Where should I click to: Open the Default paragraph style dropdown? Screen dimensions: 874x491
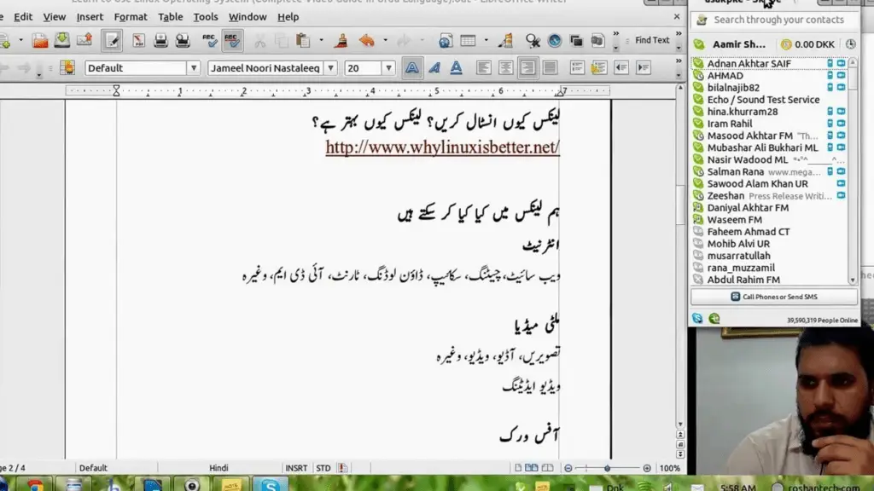point(194,68)
